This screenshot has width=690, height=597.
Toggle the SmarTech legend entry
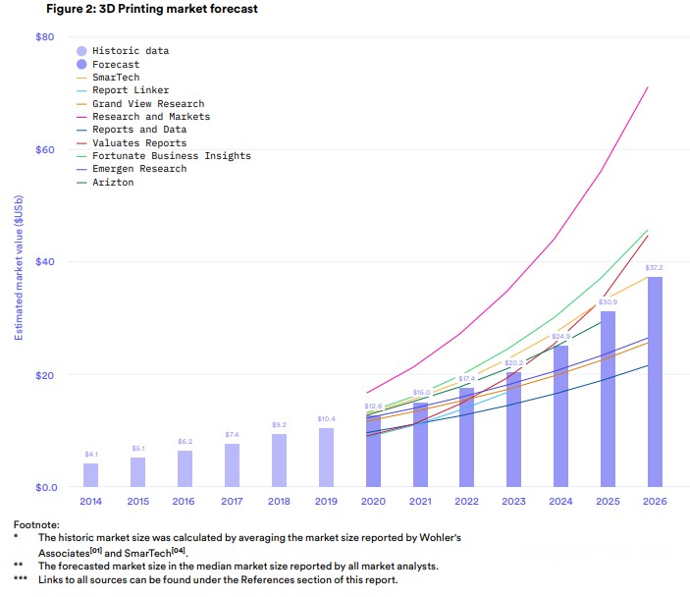(116, 78)
